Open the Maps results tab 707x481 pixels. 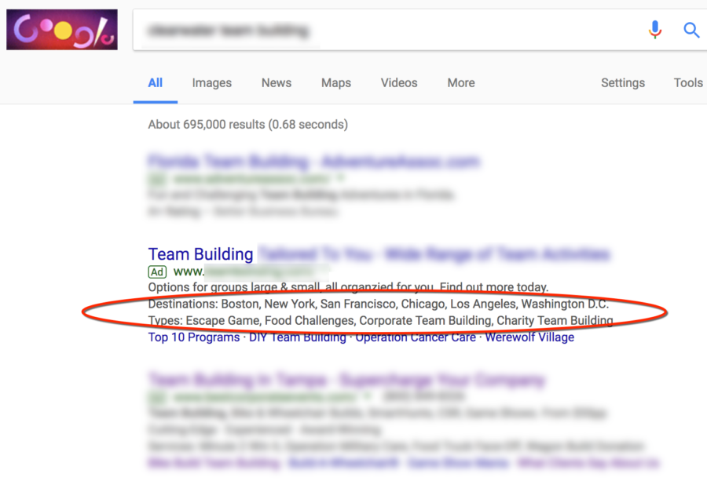coord(335,82)
